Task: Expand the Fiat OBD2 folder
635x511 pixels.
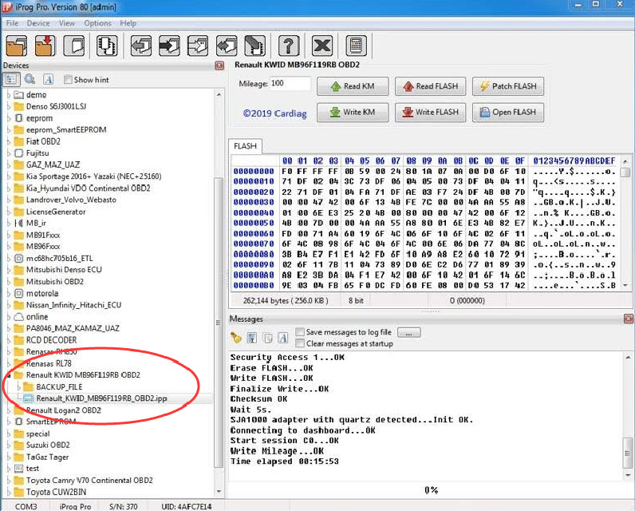Action: (x=9, y=141)
